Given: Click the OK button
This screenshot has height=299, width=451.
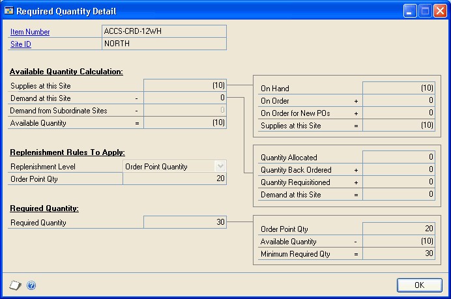Looking at the screenshot, I should [x=419, y=285].
